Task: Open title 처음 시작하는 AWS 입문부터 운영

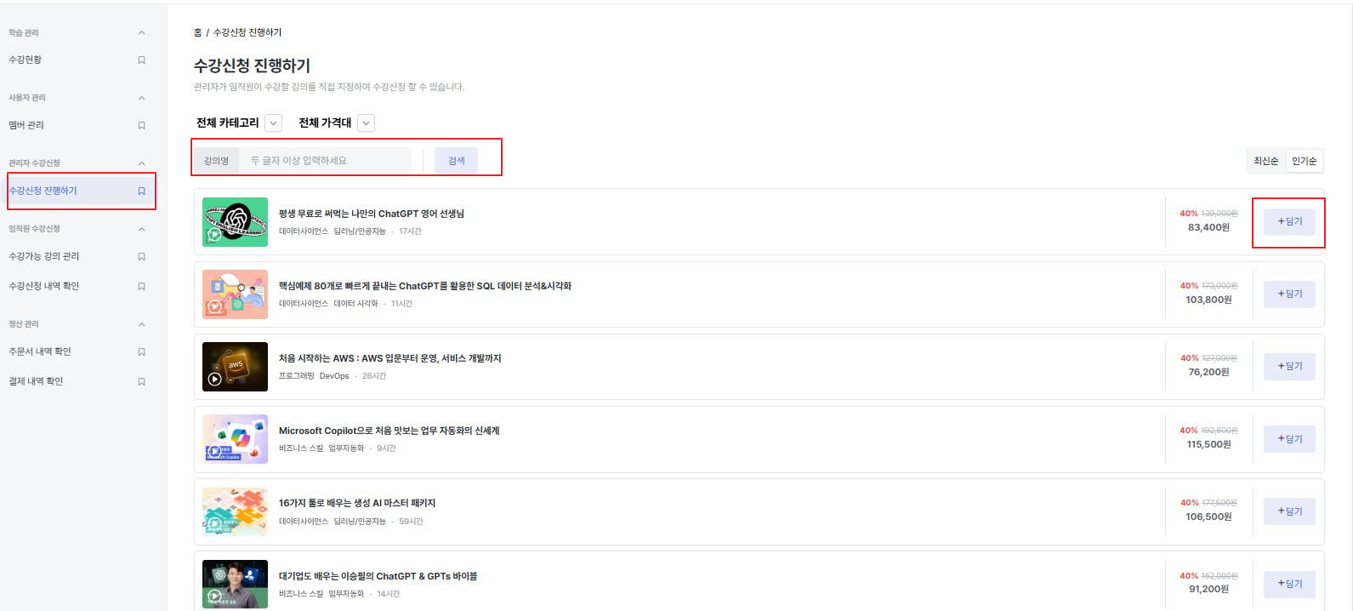Action: pos(390,358)
